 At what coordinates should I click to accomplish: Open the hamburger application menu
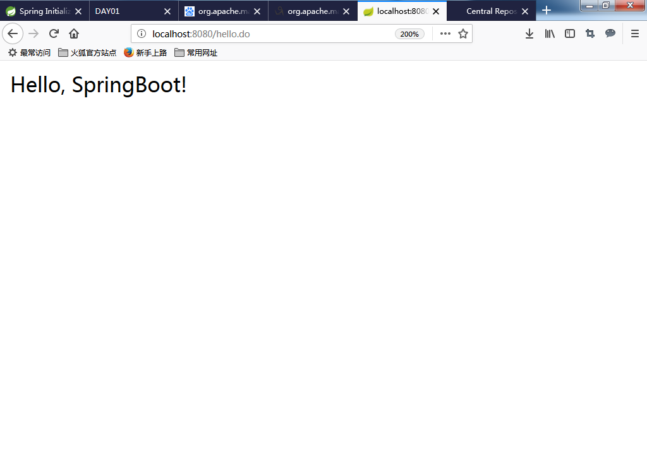(635, 33)
